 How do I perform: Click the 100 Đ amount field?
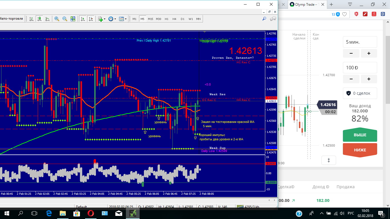(360, 68)
